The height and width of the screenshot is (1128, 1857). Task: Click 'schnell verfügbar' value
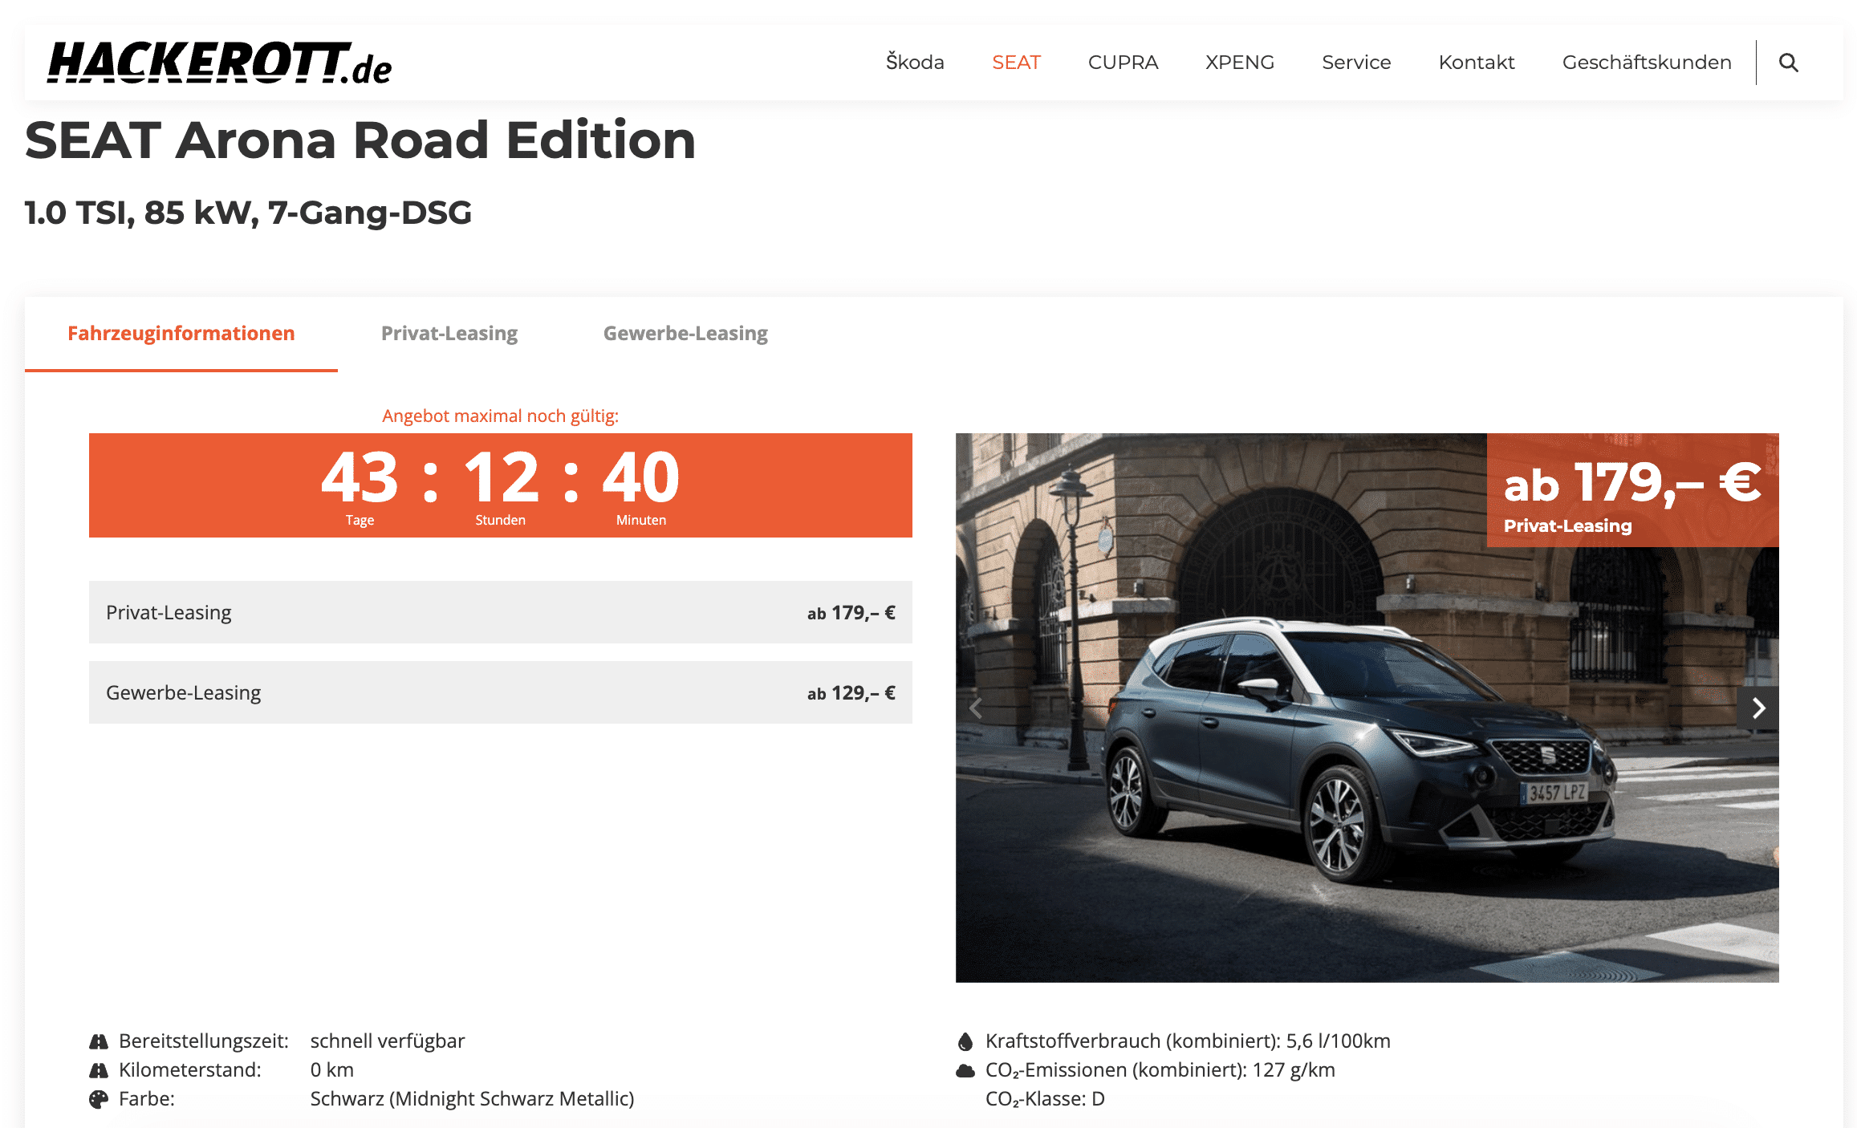[x=388, y=1041]
